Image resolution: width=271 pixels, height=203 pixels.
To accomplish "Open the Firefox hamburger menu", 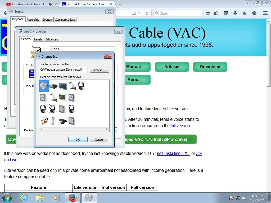I will coord(265,13).
